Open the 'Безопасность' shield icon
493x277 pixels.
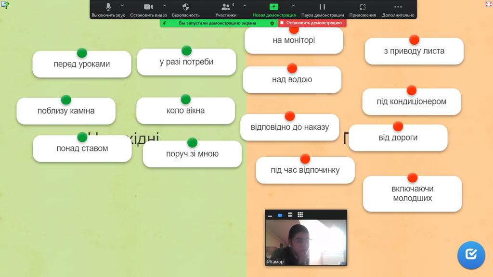click(186, 9)
